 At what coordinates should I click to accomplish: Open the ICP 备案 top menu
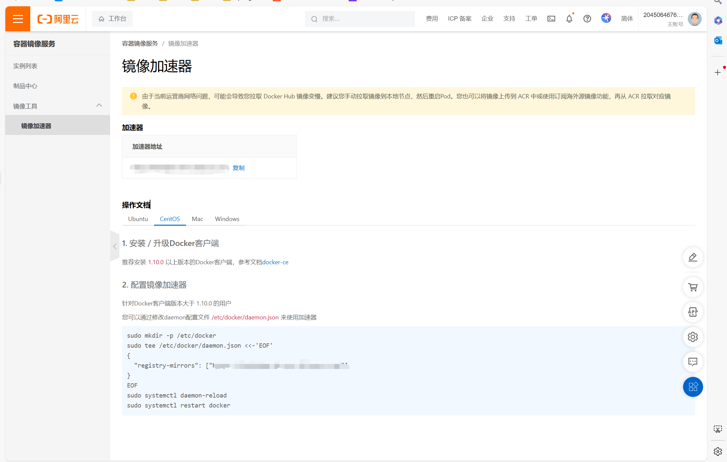pyautogui.click(x=459, y=19)
